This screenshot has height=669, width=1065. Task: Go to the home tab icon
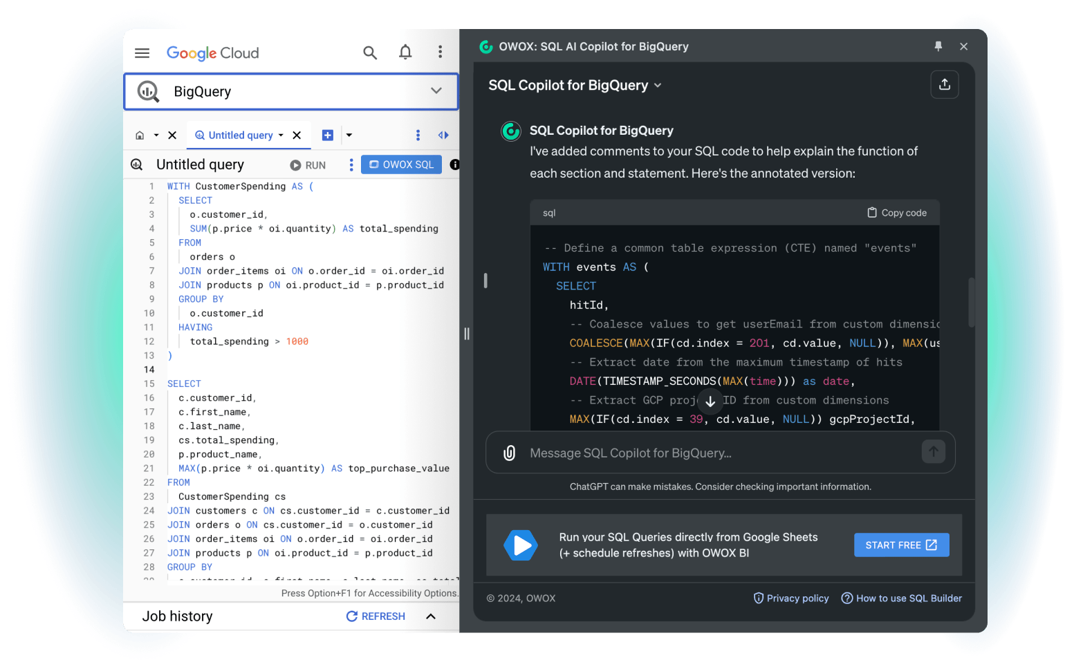[140, 135]
